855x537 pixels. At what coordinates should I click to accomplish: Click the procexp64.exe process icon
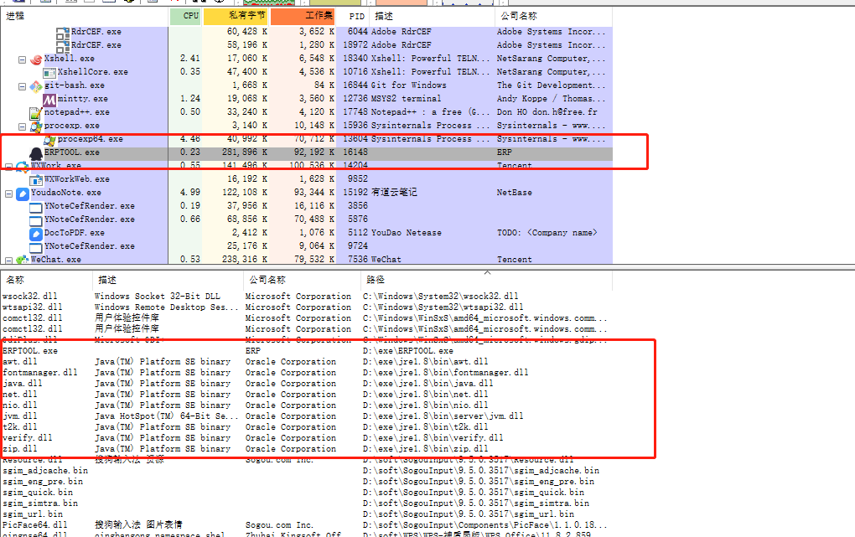pyautogui.click(x=49, y=140)
